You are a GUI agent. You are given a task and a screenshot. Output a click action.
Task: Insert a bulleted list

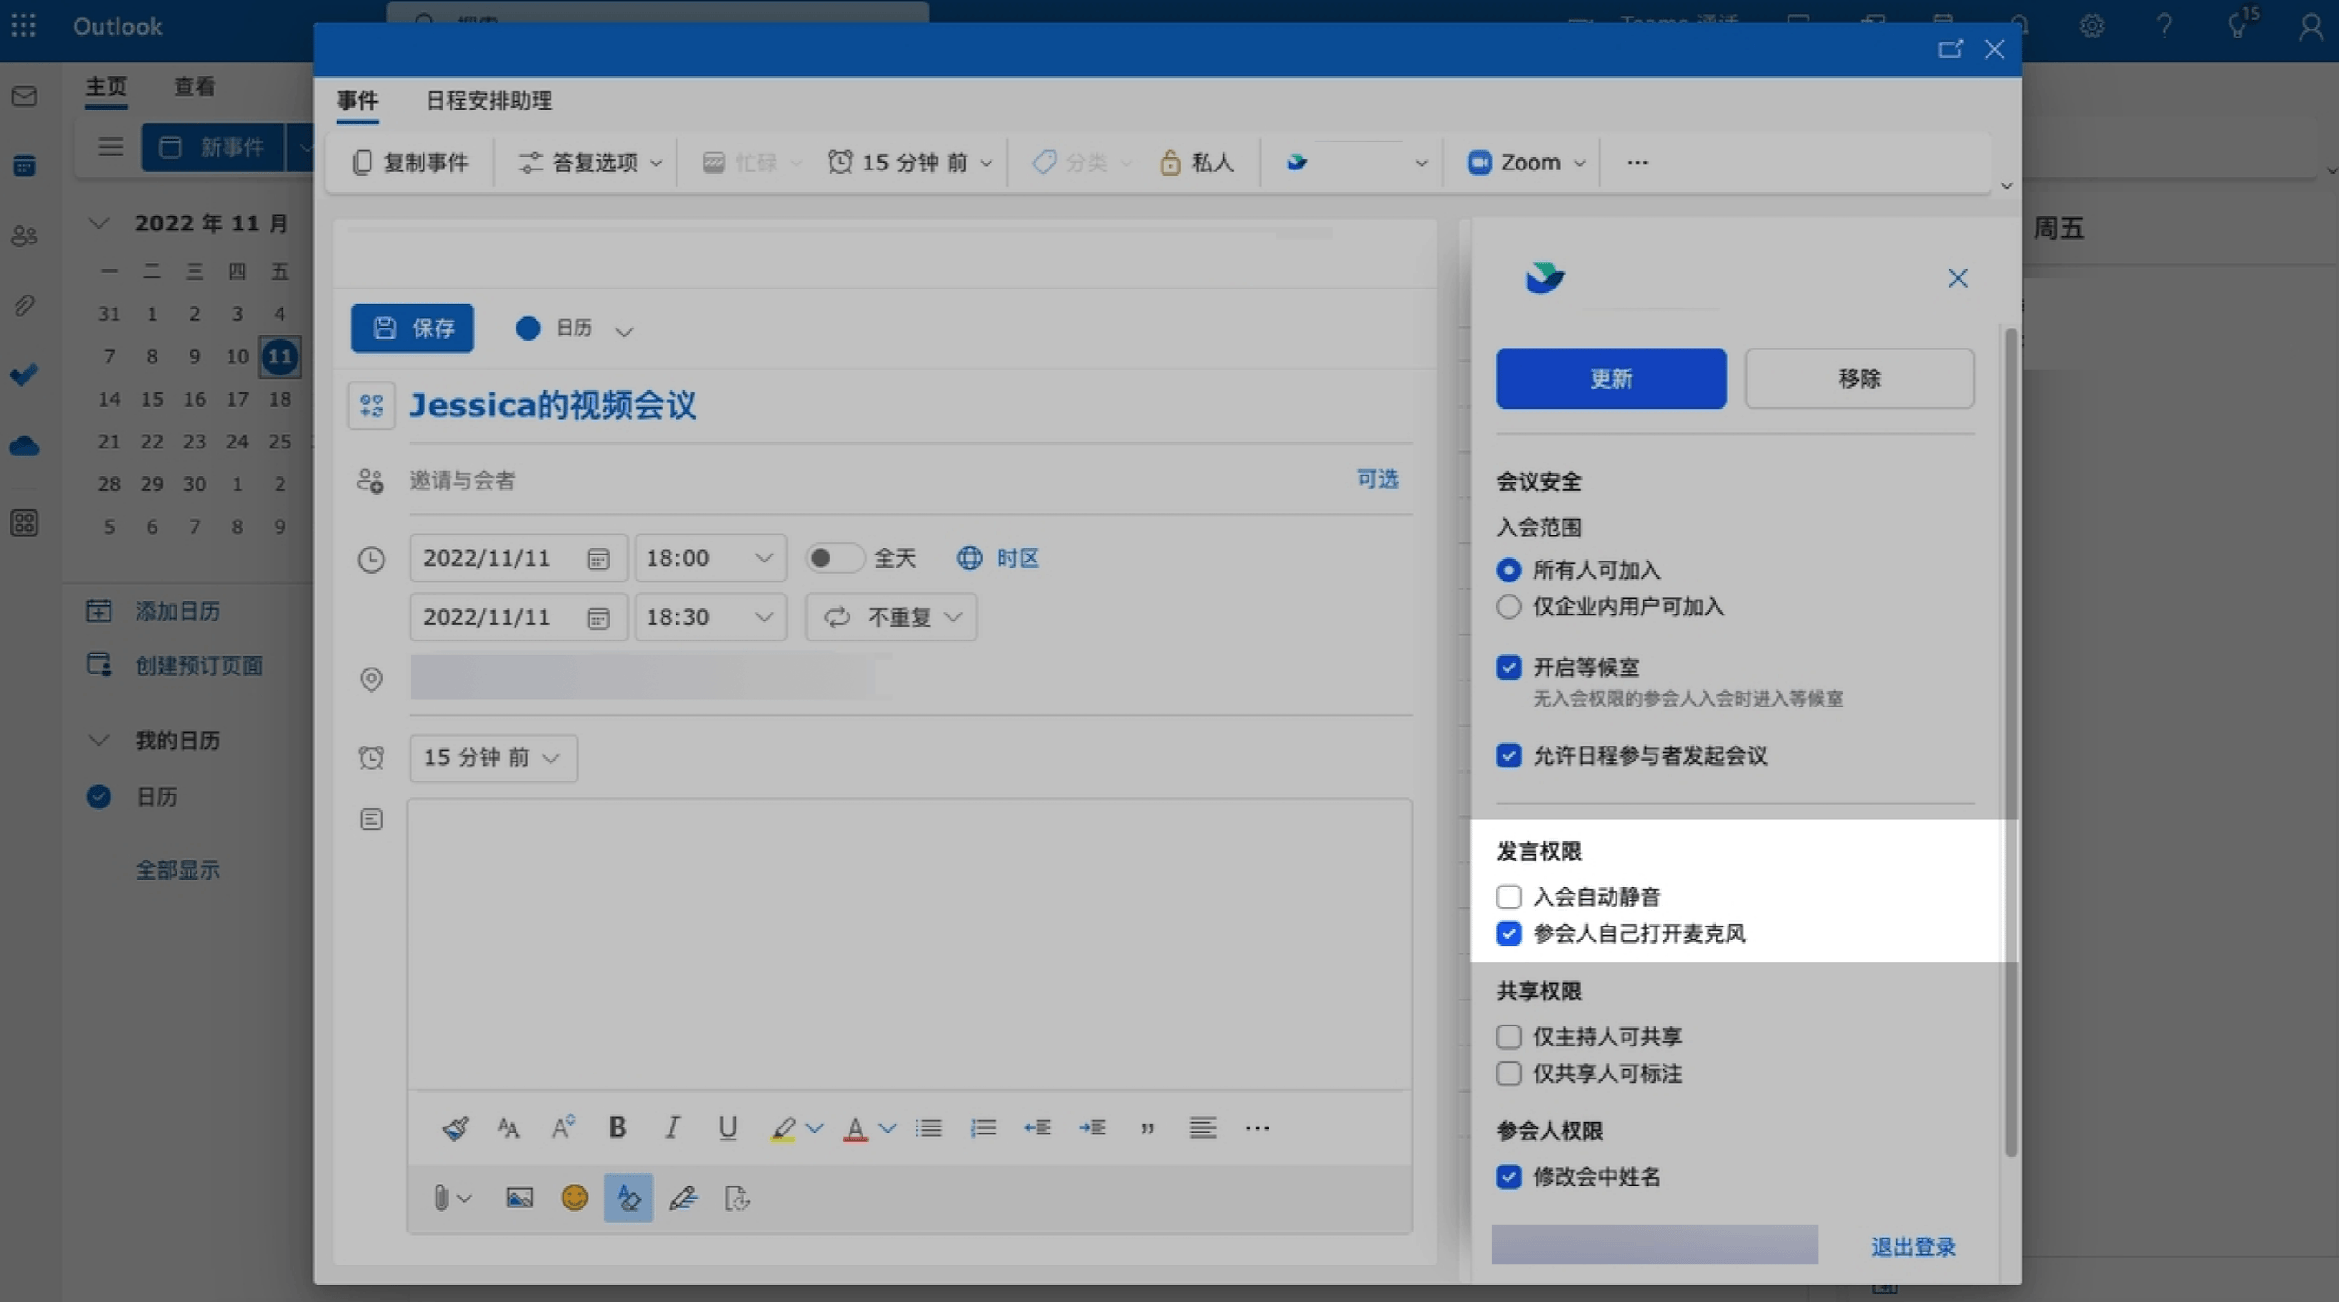(x=928, y=1128)
